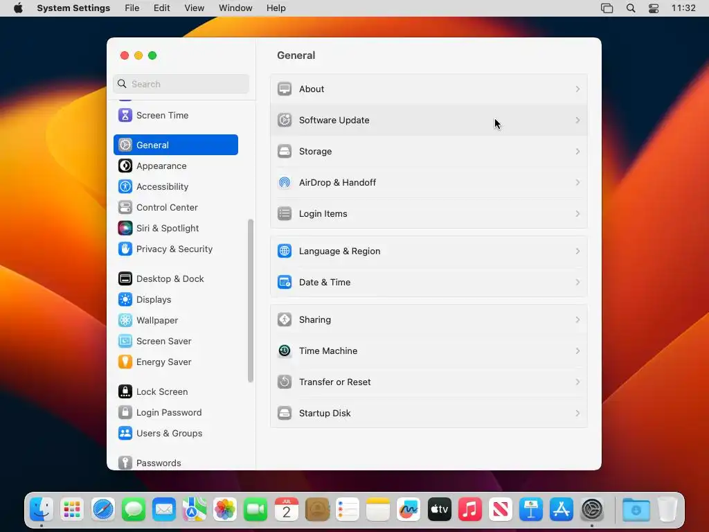Click the sidebar vertical scrollbar
This screenshot has height=532, width=709.
click(251, 301)
